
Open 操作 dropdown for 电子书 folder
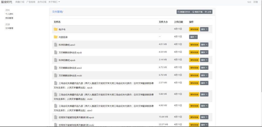[204, 29]
